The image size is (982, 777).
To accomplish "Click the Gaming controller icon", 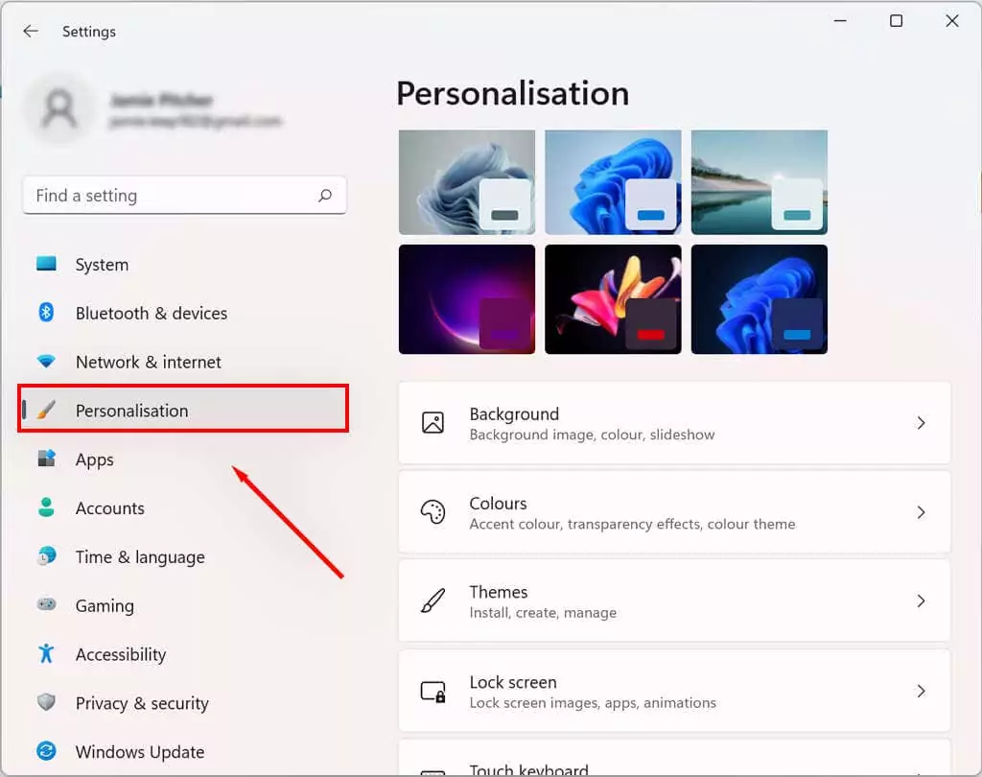I will (46, 605).
